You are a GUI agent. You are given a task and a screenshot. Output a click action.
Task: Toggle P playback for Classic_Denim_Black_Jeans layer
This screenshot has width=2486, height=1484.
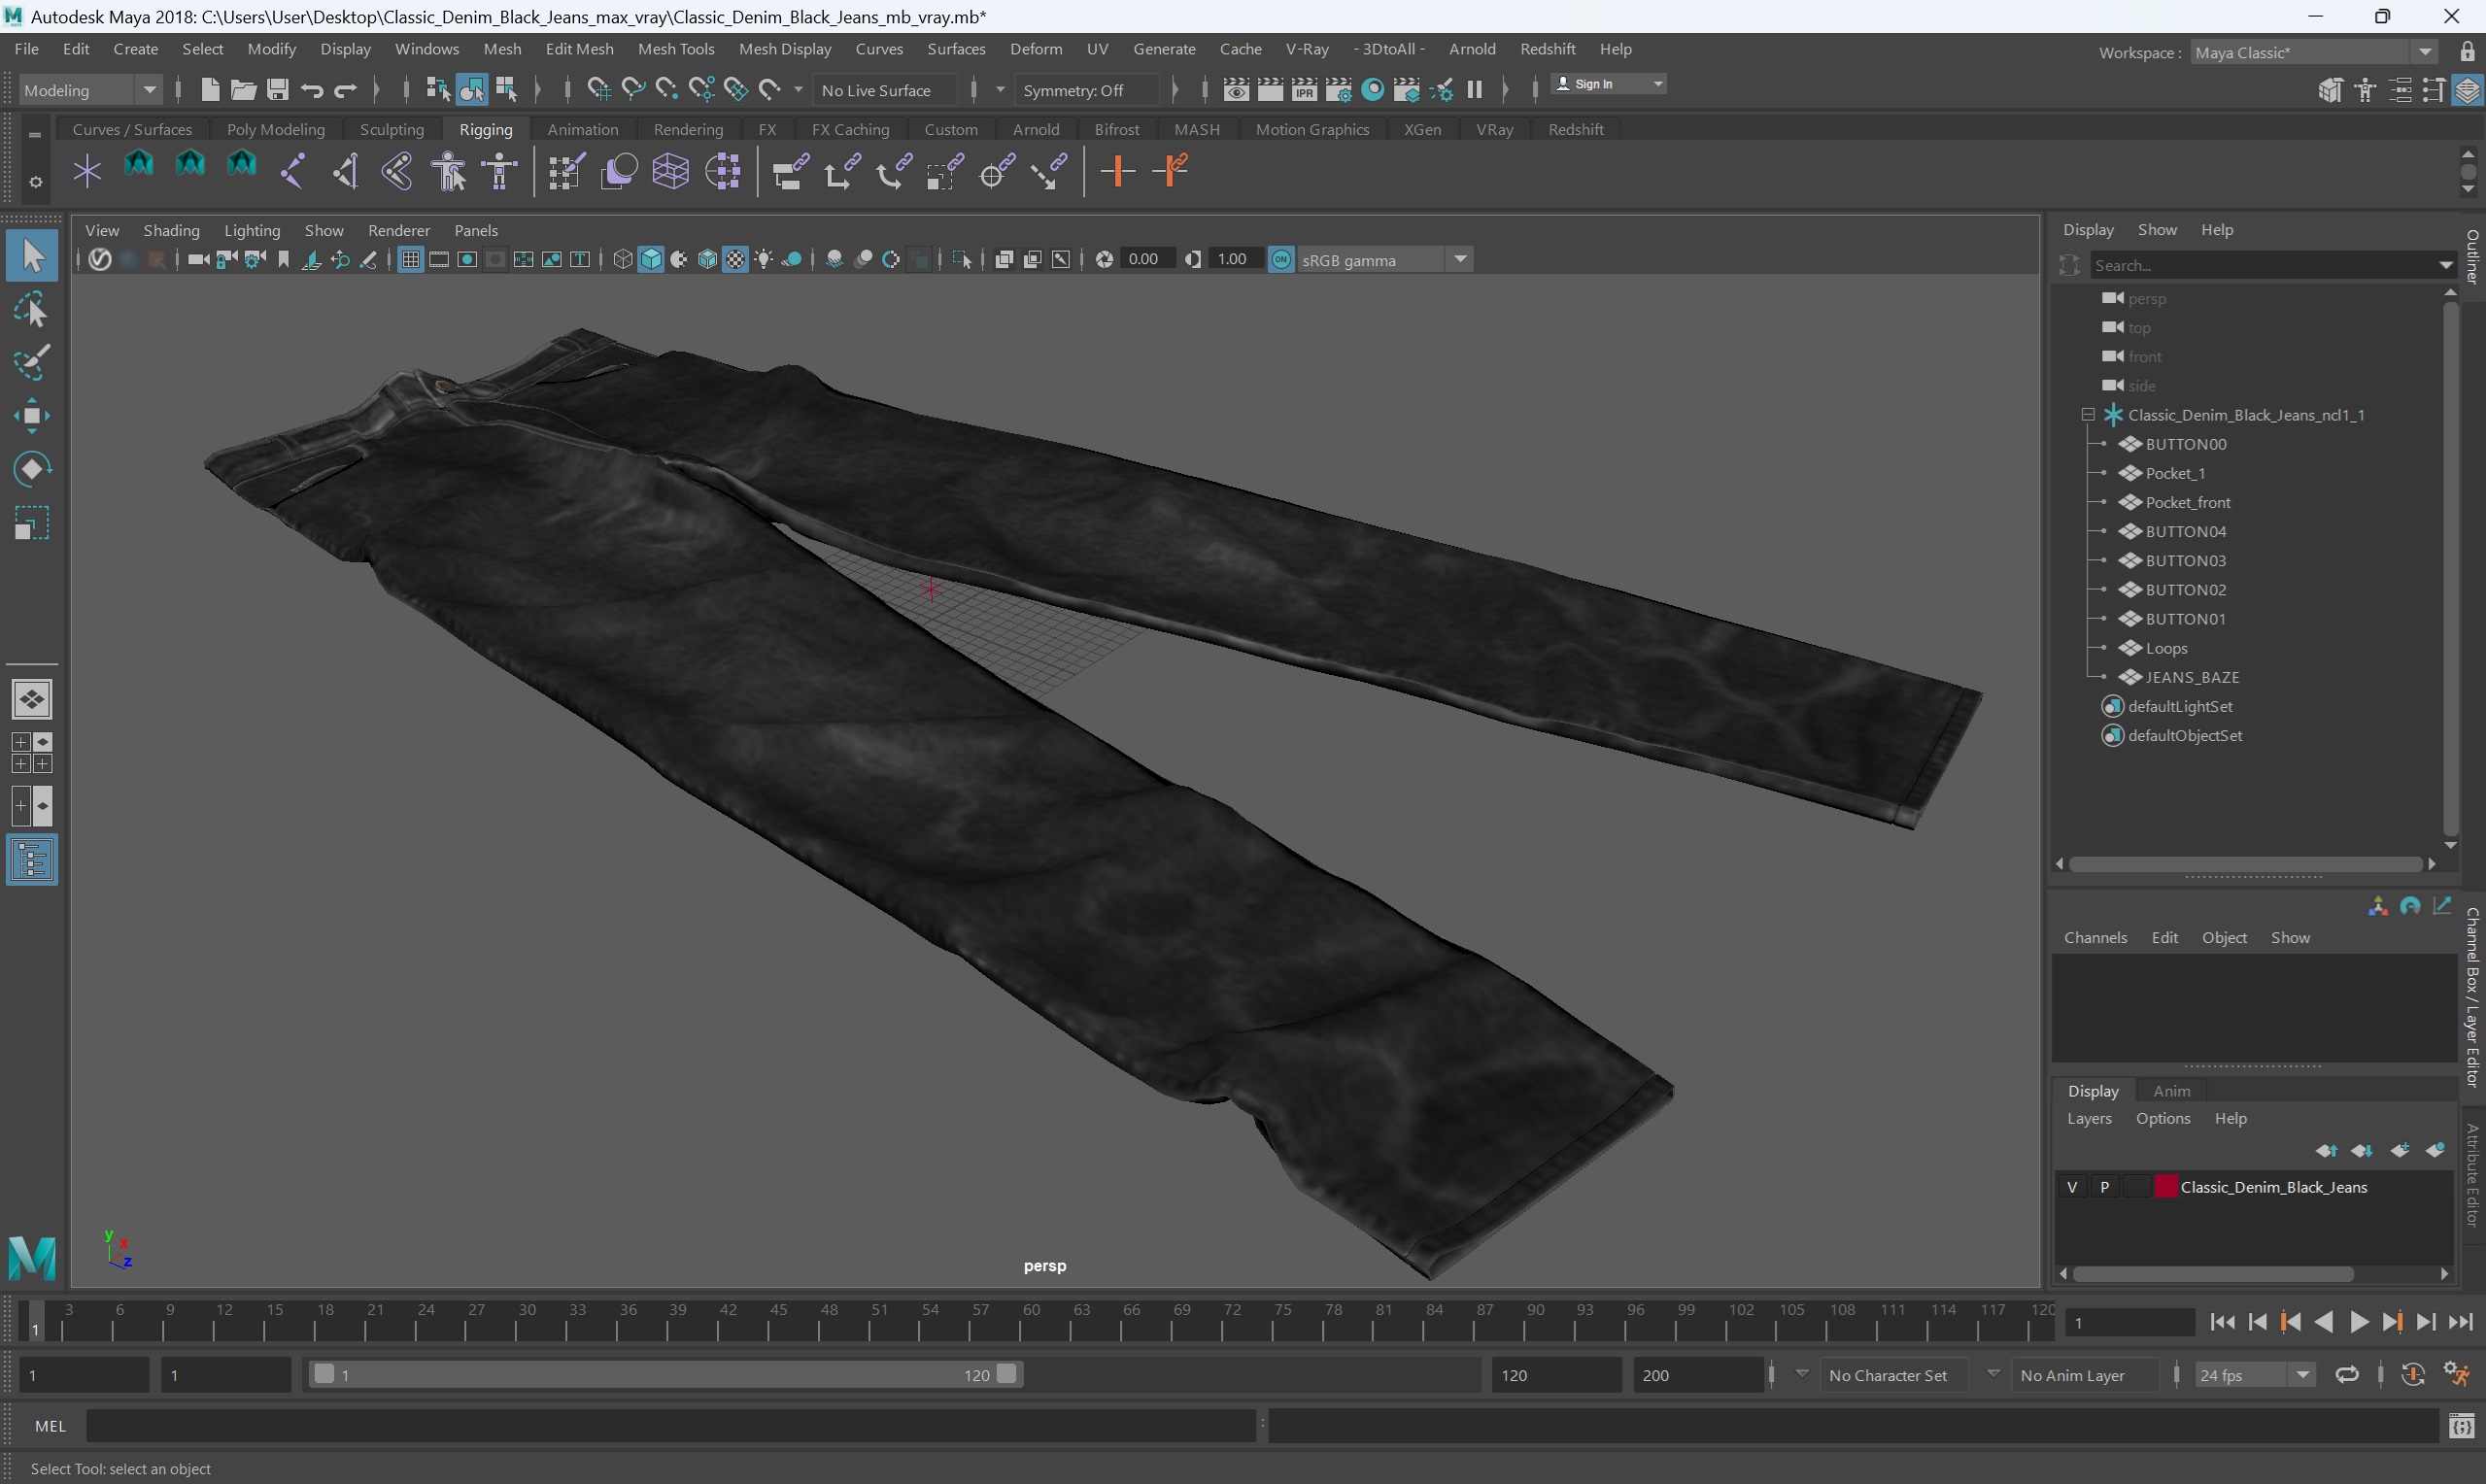(2105, 1187)
